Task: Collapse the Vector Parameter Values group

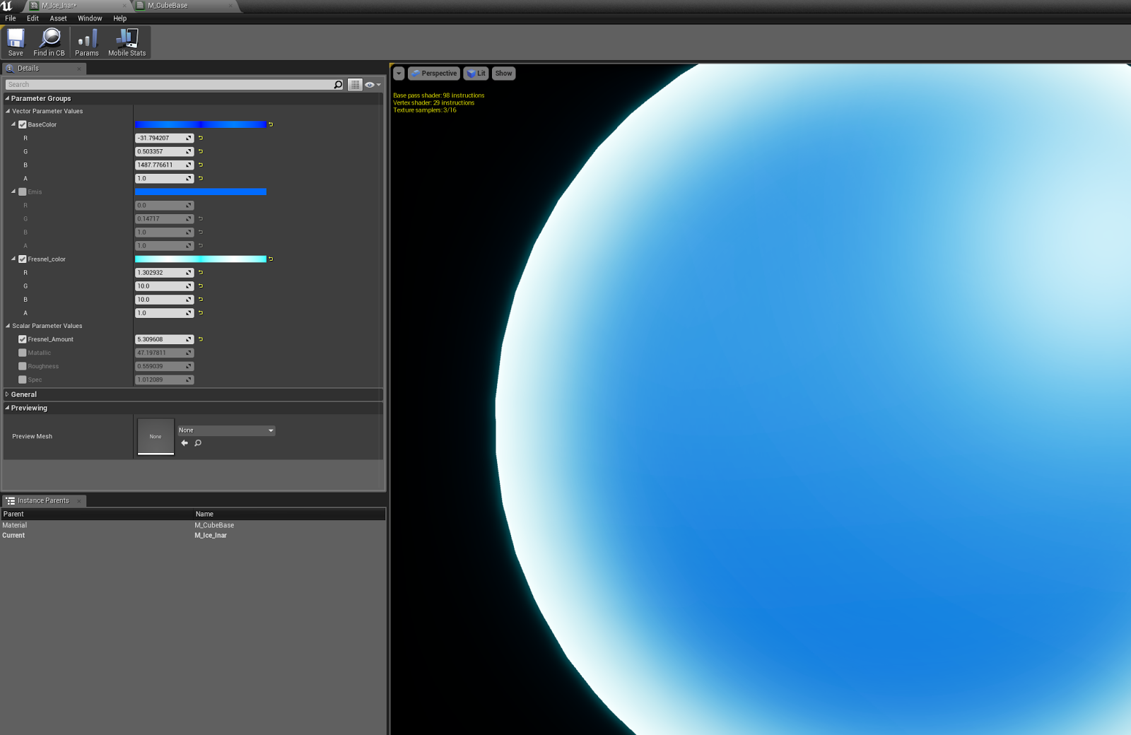Action: (6, 111)
